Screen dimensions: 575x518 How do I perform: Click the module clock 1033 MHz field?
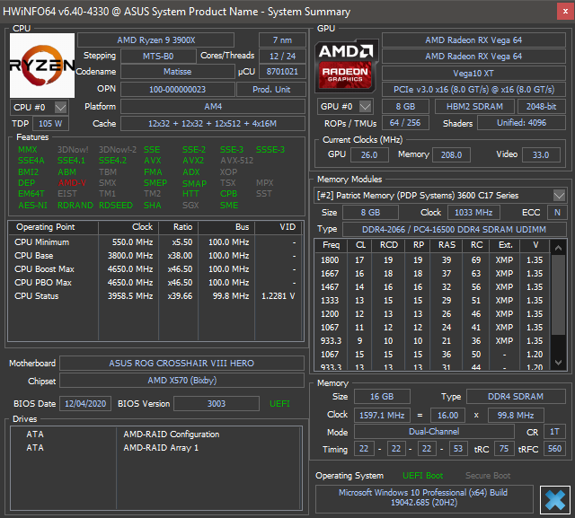pyautogui.click(x=473, y=213)
